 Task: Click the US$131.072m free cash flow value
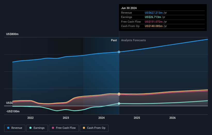[x=154, y=22]
